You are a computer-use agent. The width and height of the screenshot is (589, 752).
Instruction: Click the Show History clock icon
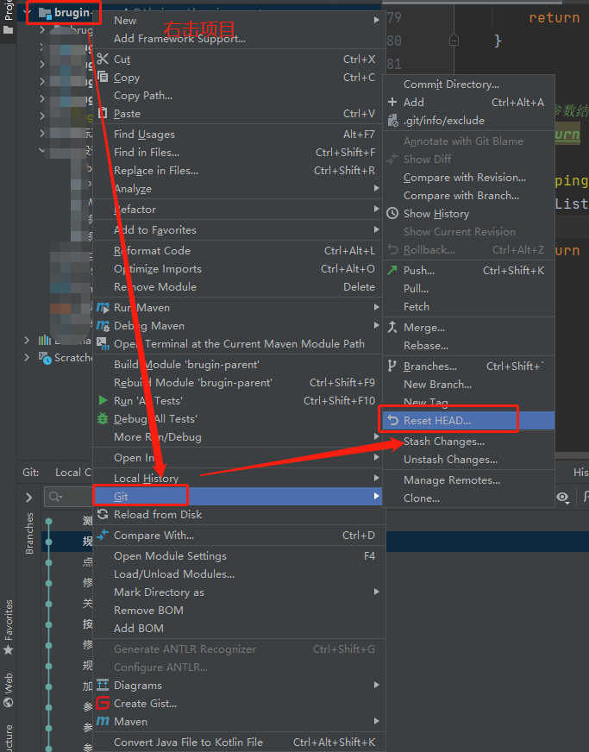coord(392,213)
